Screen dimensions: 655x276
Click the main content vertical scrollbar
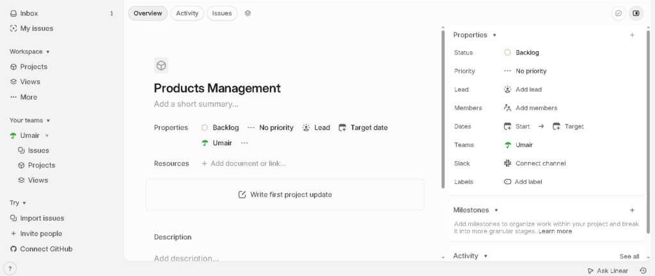coord(443,109)
